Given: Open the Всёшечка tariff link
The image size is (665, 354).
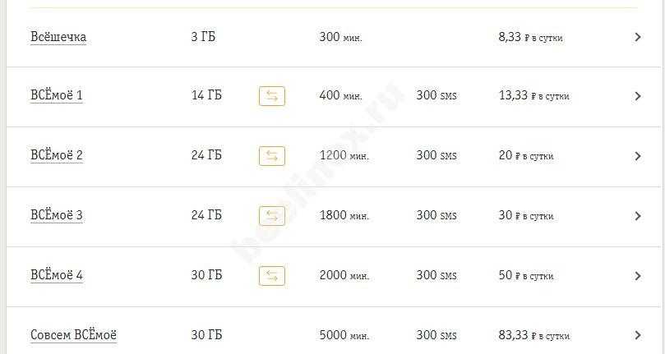Looking at the screenshot, I should [58, 37].
